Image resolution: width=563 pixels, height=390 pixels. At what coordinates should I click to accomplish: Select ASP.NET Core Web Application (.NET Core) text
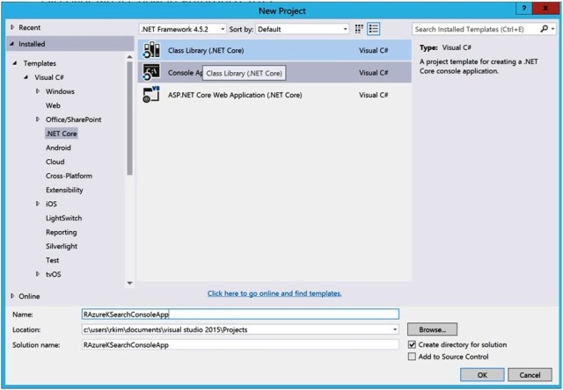235,95
